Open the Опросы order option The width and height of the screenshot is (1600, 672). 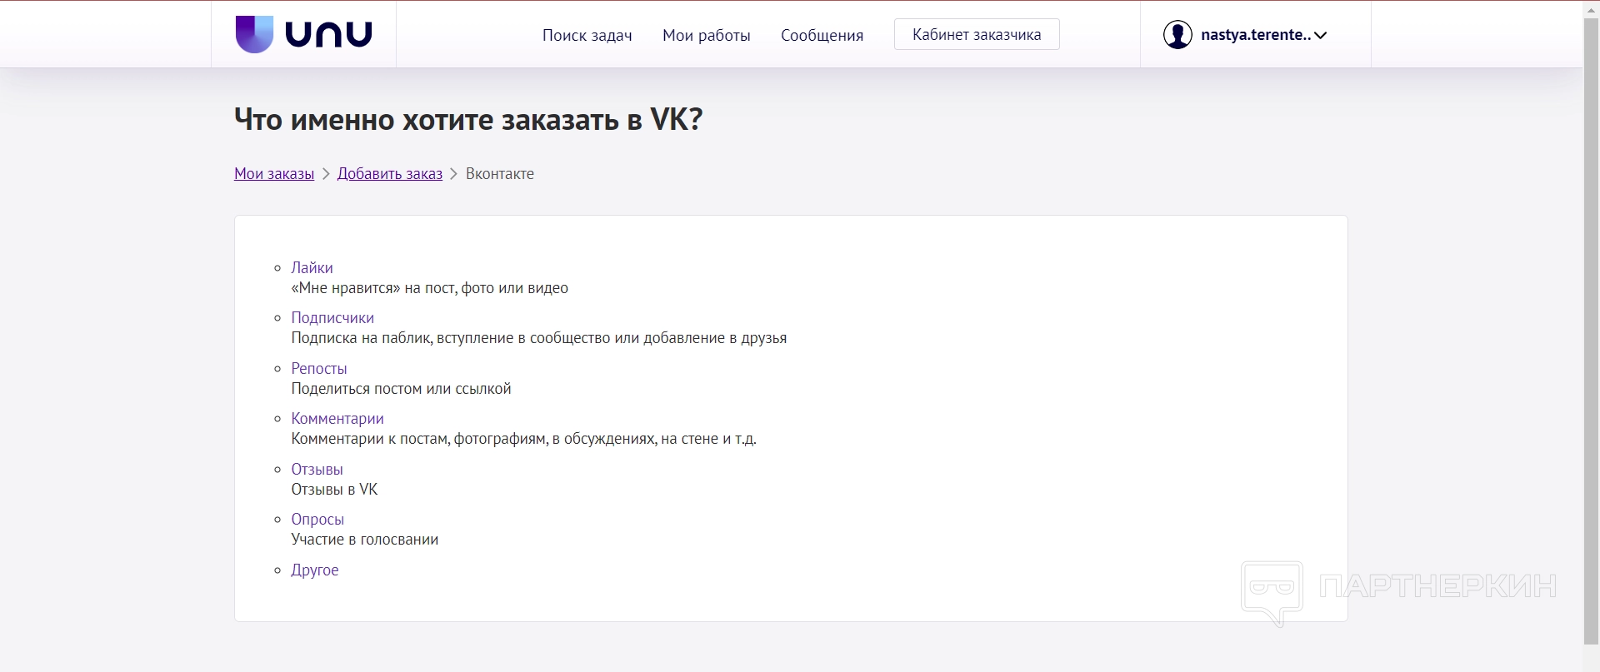point(317,519)
